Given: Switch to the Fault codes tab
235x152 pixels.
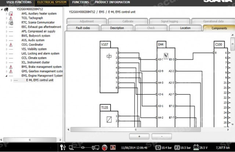Looking at the screenshot, I should (x=83, y=28).
